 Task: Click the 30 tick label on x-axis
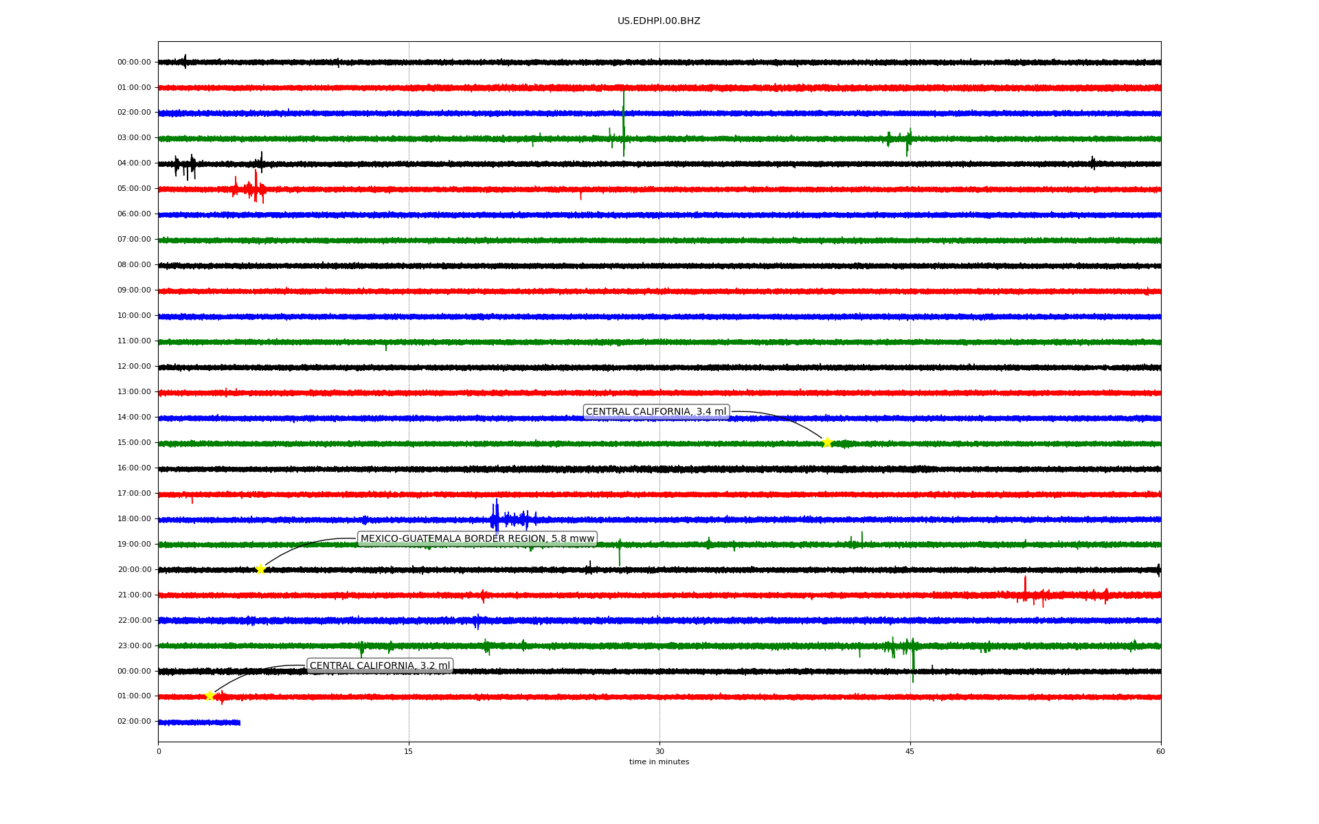[659, 751]
